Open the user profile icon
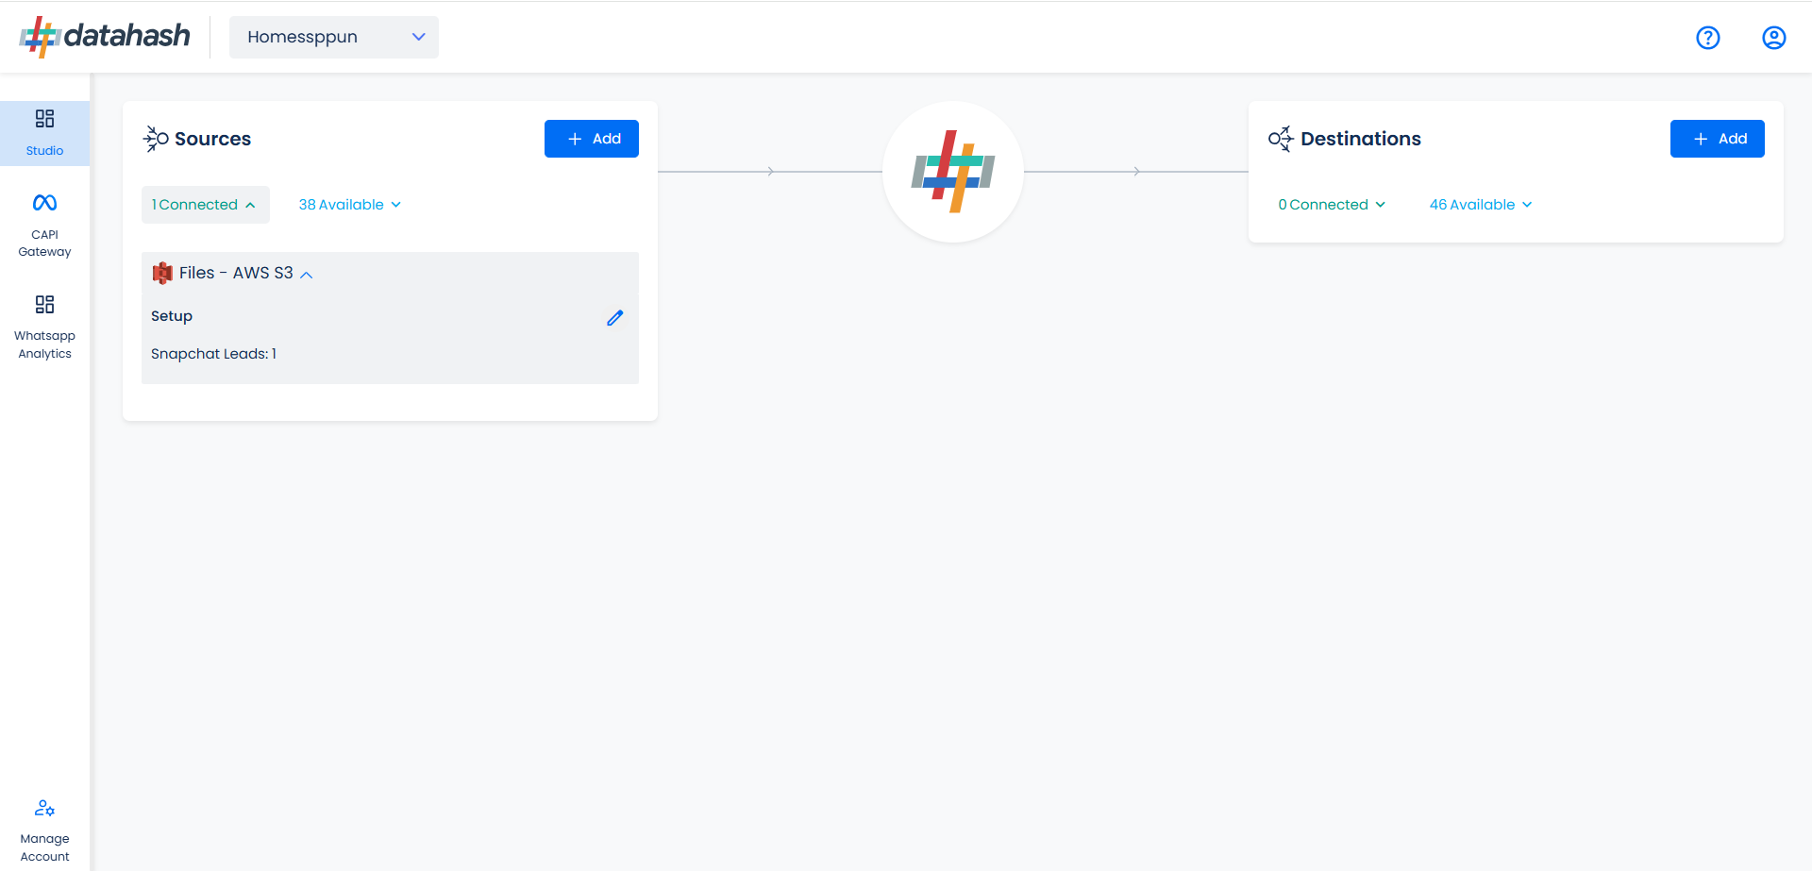The width and height of the screenshot is (1812, 872). click(1774, 38)
